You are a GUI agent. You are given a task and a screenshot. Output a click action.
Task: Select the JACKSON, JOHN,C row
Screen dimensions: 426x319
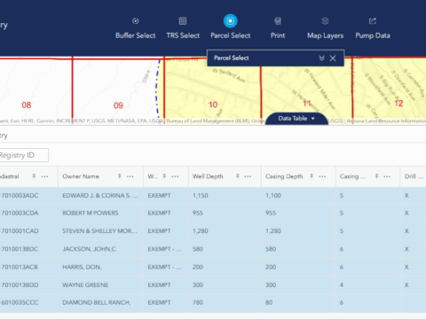click(x=213, y=249)
